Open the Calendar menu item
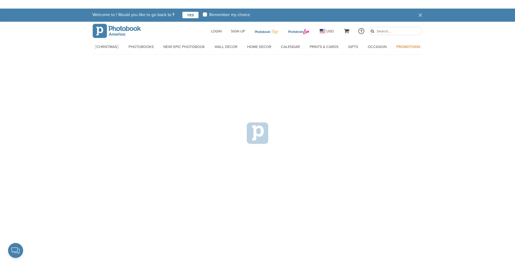Image resolution: width=515 pixels, height=266 pixels. pos(290,47)
